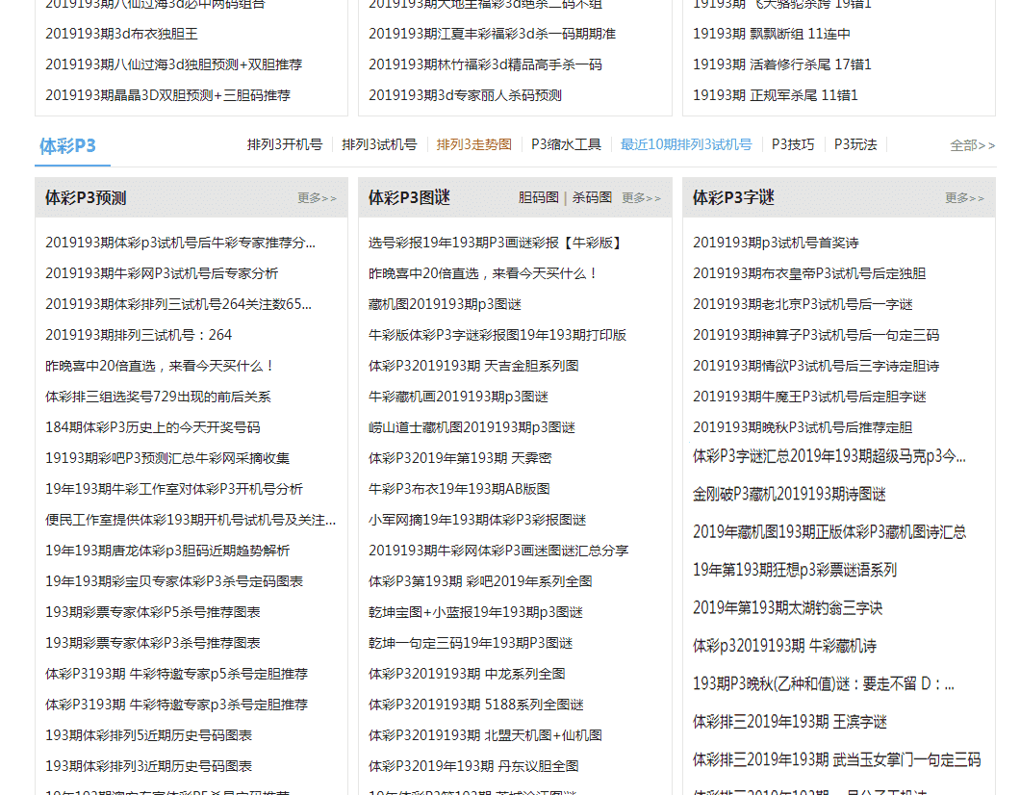Open the P3玩法 tab
Viewport: 1020px width, 795px height.
click(855, 144)
